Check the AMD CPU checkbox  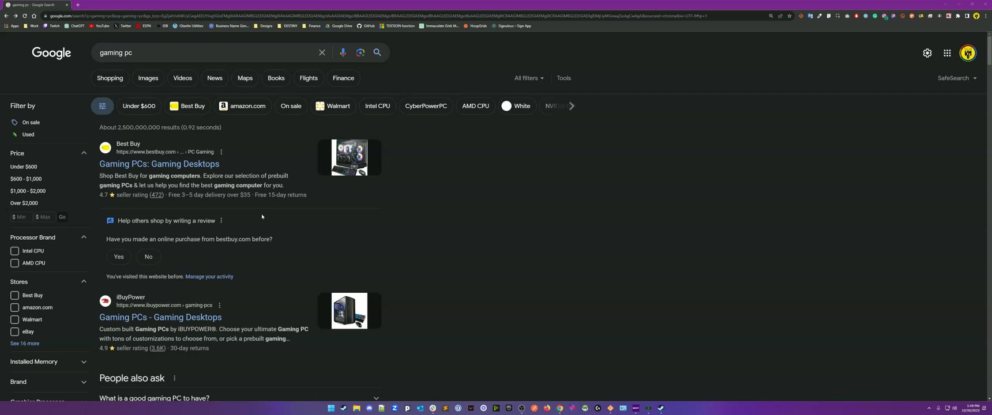[x=15, y=263]
